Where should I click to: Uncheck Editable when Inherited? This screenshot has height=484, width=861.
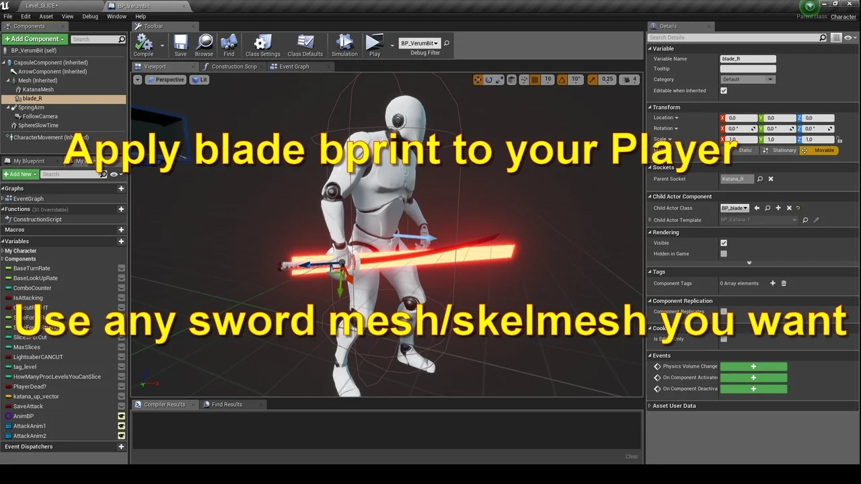tap(724, 90)
